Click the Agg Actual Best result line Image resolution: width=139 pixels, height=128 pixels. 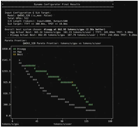coord(72,32)
